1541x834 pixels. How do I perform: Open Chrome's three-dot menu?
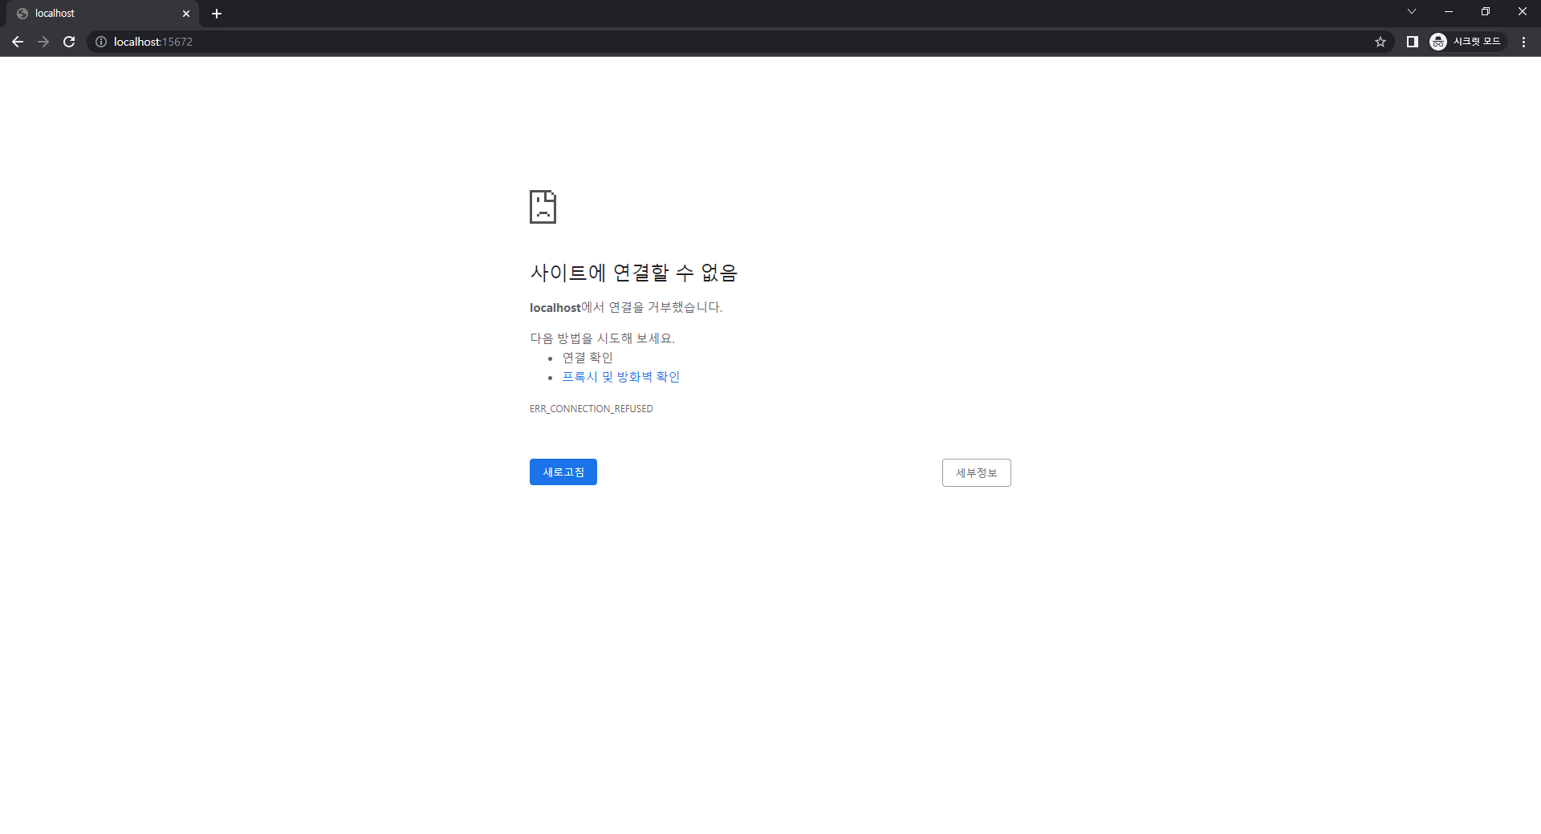pos(1524,41)
